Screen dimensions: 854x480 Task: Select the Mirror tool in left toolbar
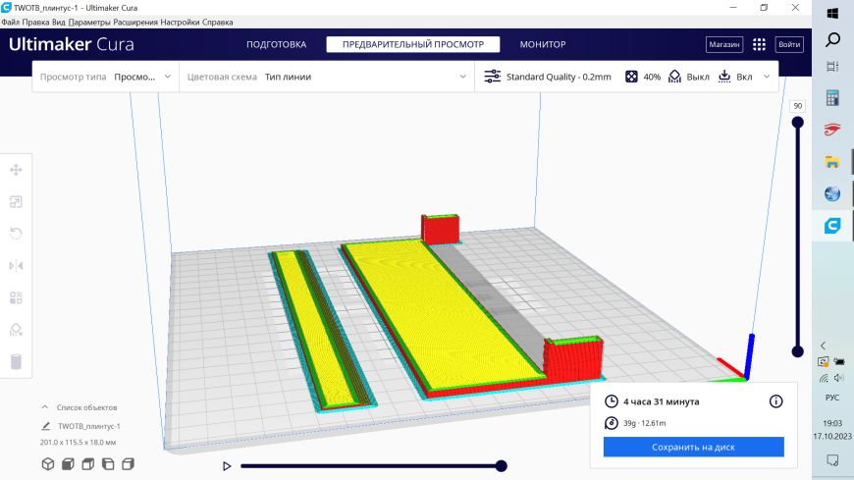click(16, 266)
